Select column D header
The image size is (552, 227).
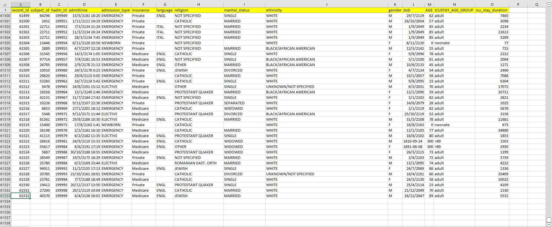(84, 4)
